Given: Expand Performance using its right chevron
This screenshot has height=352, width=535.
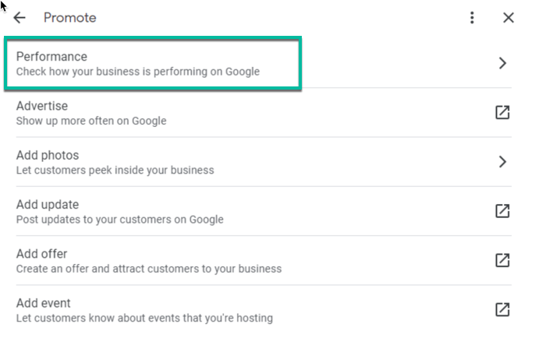Looking at the screenshot, I should tap(502, 63).
